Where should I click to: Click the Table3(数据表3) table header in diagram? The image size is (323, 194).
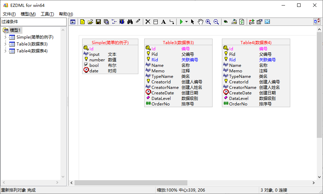(x=178, y=43)
